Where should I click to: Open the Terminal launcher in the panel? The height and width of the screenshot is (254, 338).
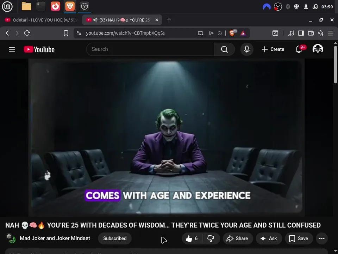click(x=41, y=6)
